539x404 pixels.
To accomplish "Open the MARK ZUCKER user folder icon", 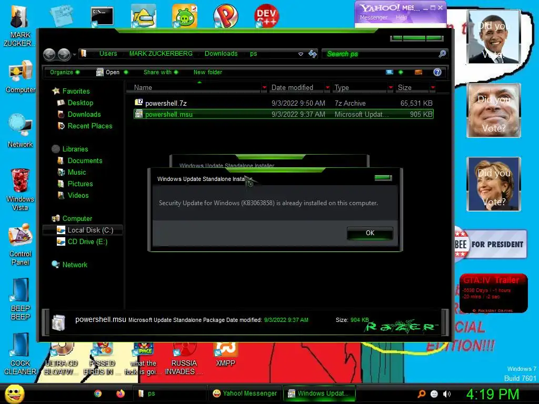I will 19,26.
